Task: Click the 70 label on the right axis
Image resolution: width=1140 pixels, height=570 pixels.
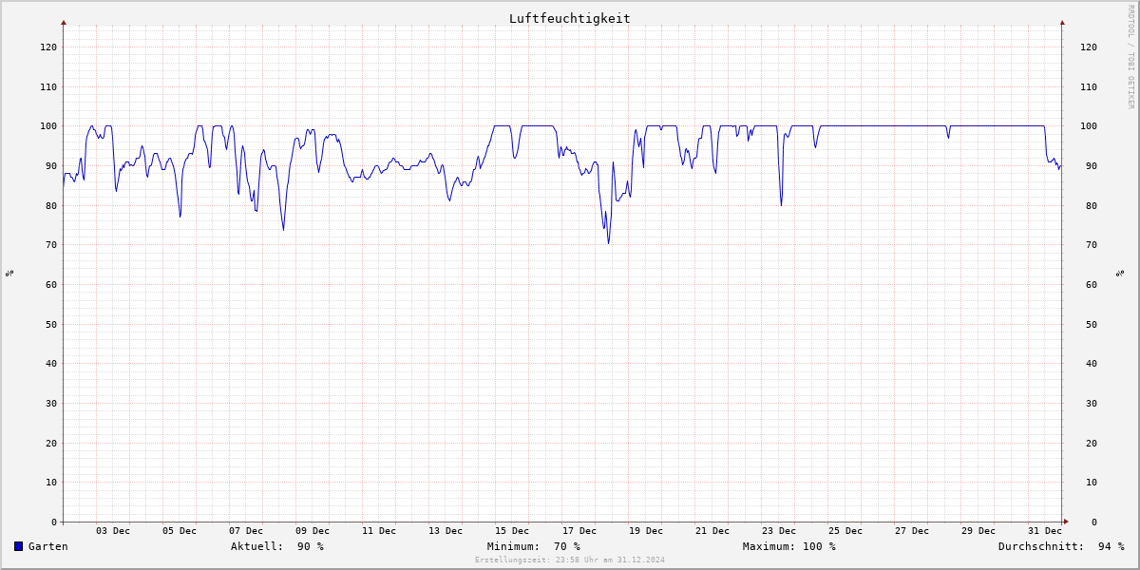Action: (x=1092, y=244)
